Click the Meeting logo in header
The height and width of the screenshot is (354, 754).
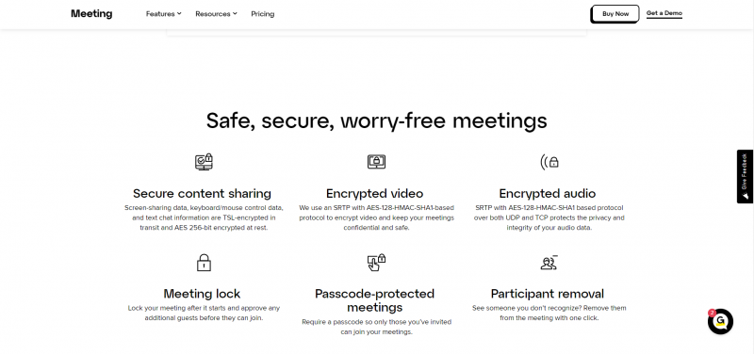click(x=91, y=14)
